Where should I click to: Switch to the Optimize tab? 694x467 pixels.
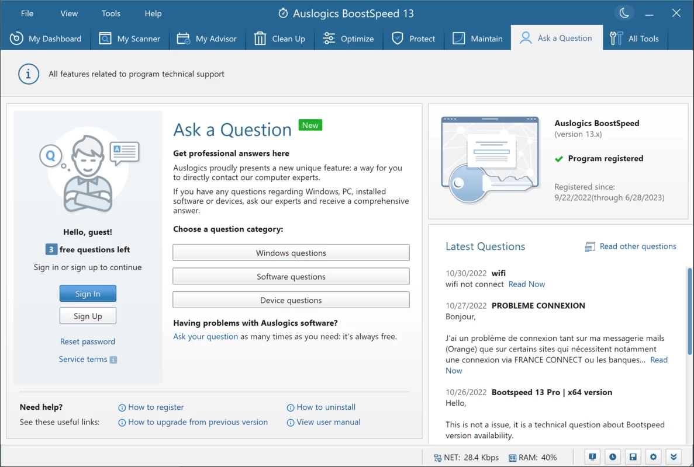coord(348,39)
